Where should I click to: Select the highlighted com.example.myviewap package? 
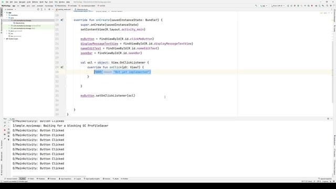[22, 20]
